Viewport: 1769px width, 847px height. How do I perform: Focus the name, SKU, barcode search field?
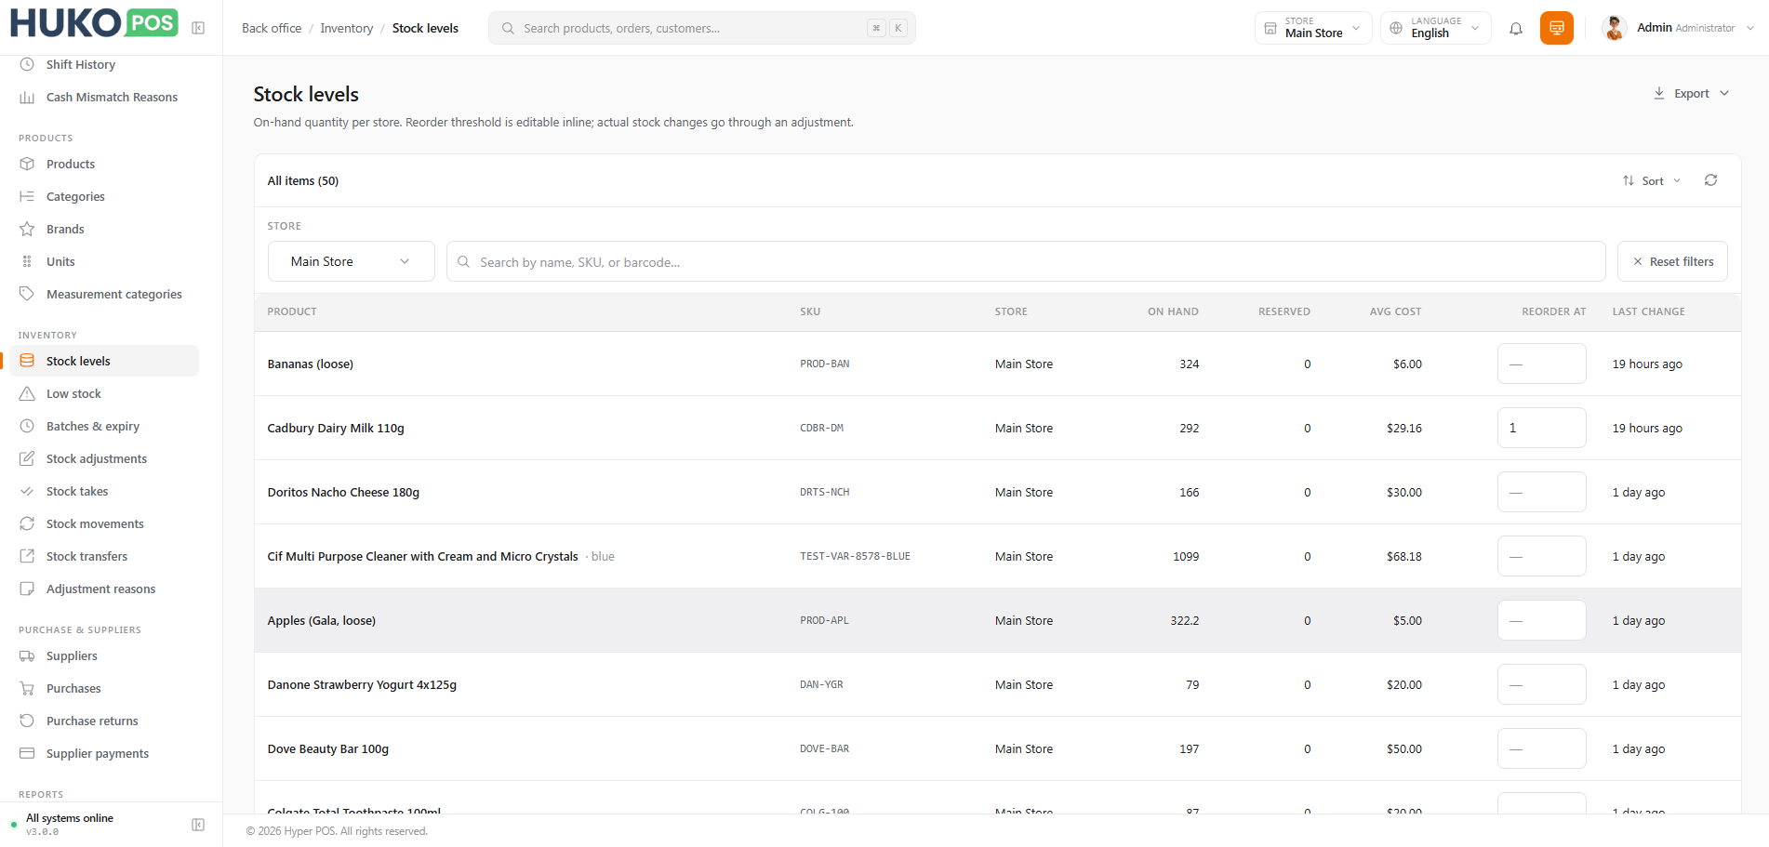pyautogui.click(x=1026, y=261)
